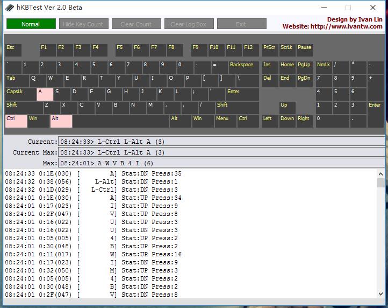Click the Q key tile
The height and width of the screenshot is (308, 388).
(38, 81)
